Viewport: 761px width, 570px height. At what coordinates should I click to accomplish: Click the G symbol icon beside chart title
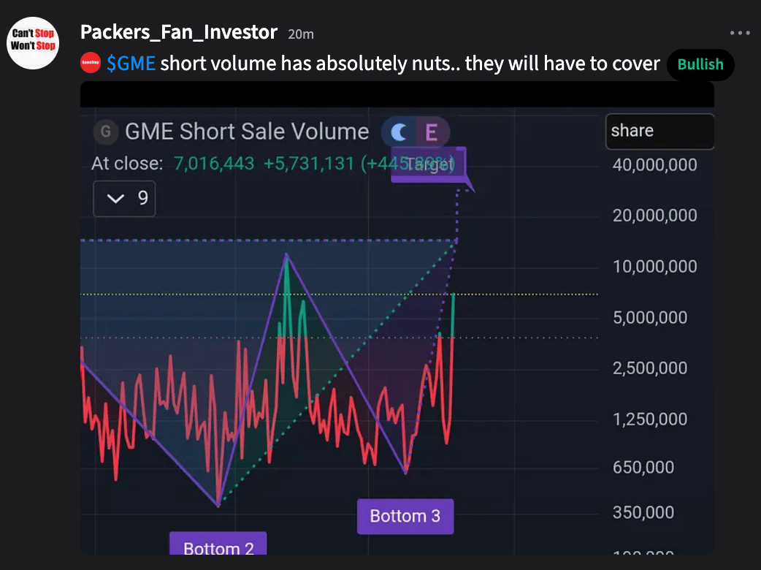tap(106, 132)
